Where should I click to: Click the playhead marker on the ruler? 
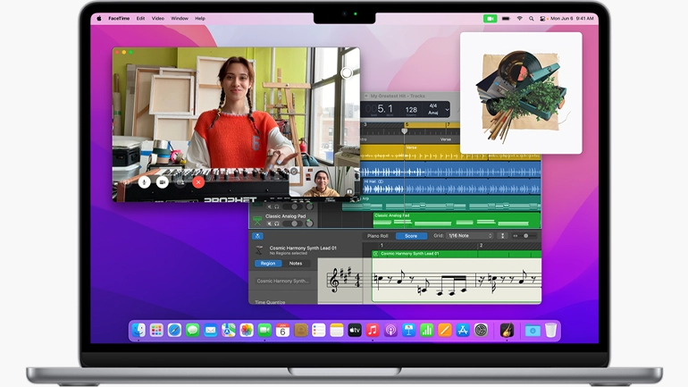click(x=404, y=130)
